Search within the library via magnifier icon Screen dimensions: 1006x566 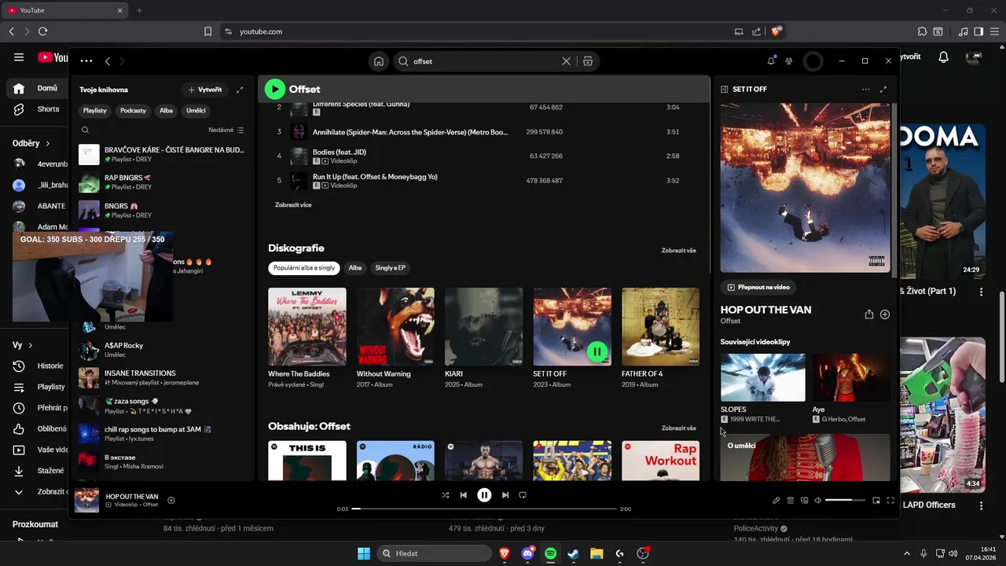click(x=85, y=130)
